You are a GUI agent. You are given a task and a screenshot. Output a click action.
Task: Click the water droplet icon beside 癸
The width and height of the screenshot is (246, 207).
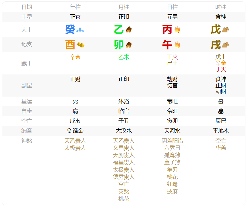[80, 30]
